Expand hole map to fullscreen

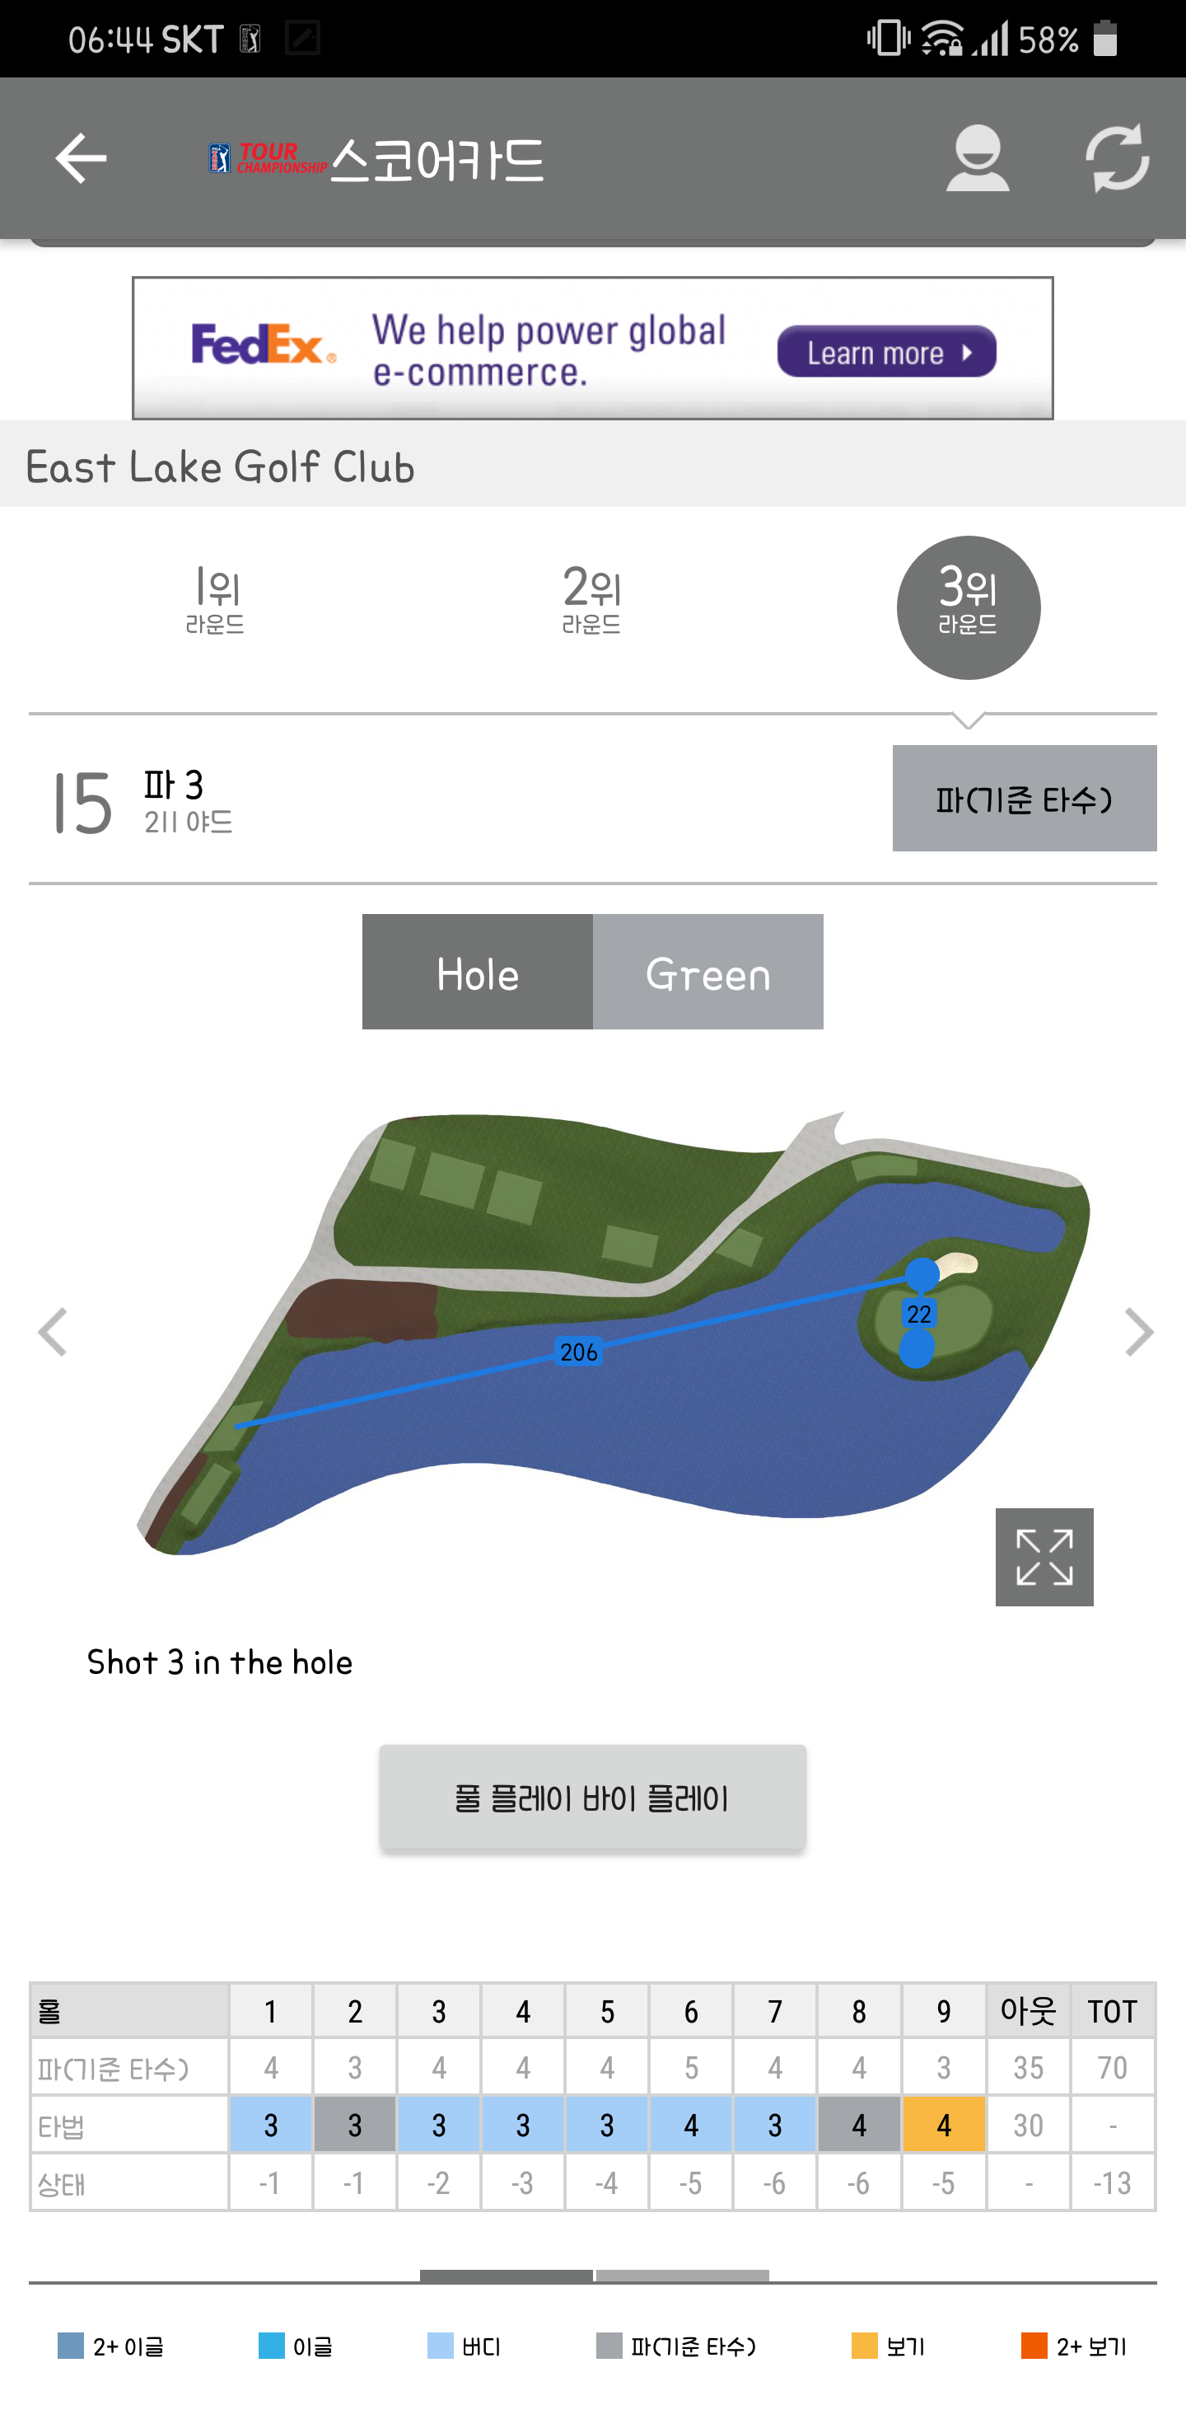(1044, 1557)
